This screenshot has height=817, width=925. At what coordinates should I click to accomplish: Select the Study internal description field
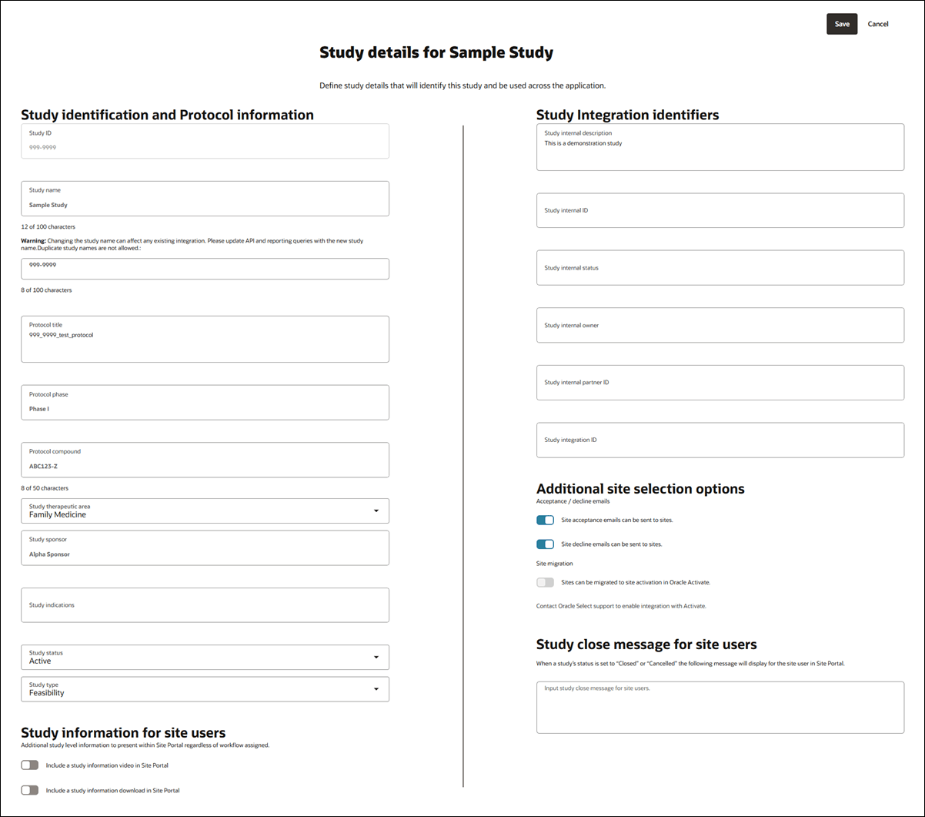[720, 146]
